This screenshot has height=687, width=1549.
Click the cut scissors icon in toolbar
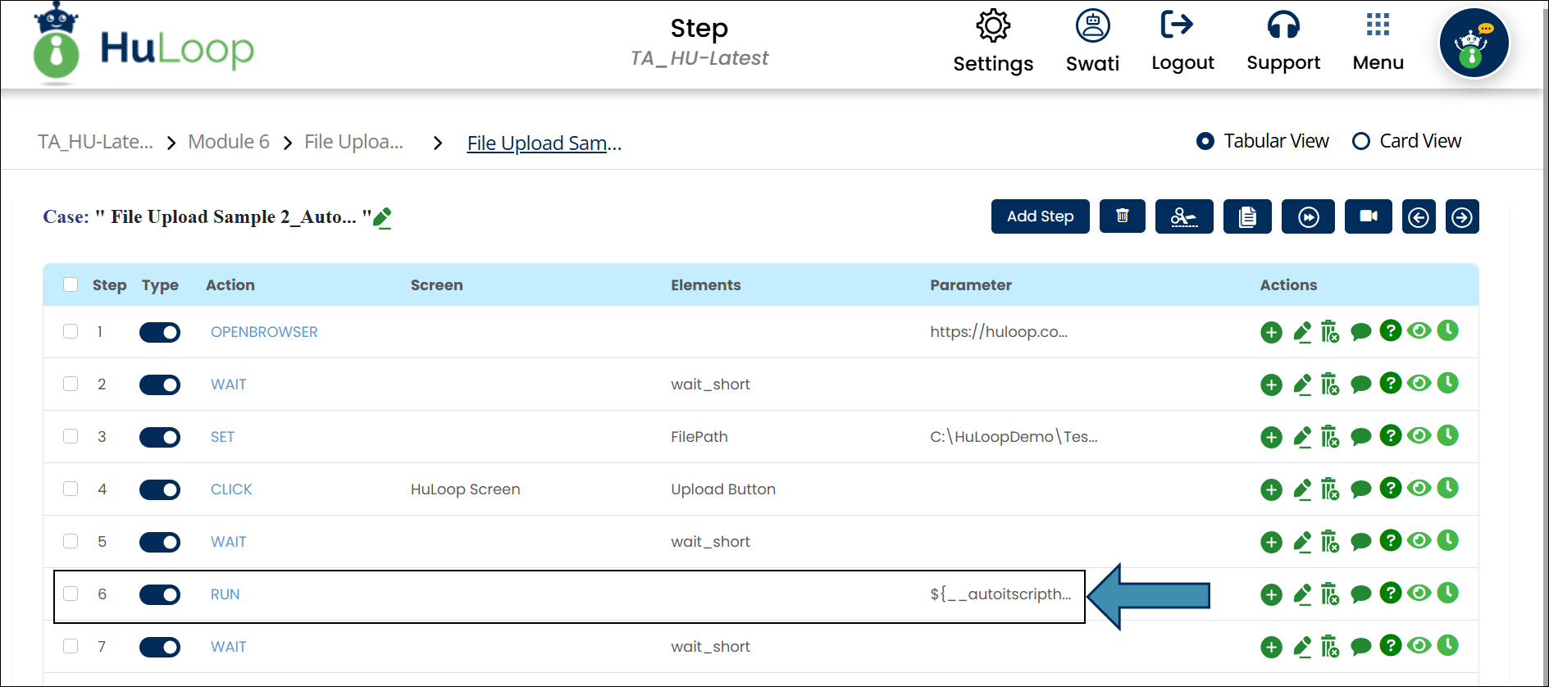(1183, 216)
